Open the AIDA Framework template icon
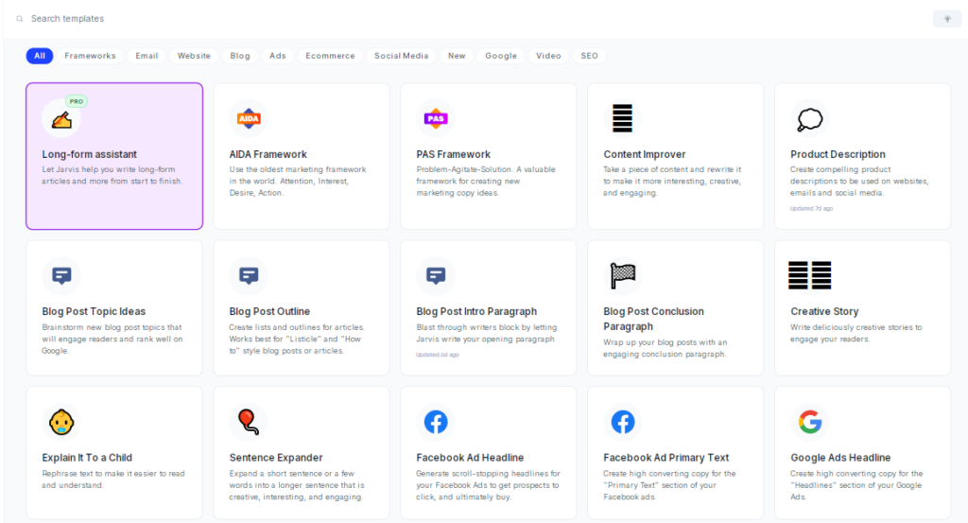The image size is (968, 523). (249, 119)
